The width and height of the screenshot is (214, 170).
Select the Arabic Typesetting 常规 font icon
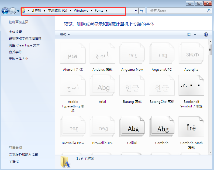click(73, 86)
